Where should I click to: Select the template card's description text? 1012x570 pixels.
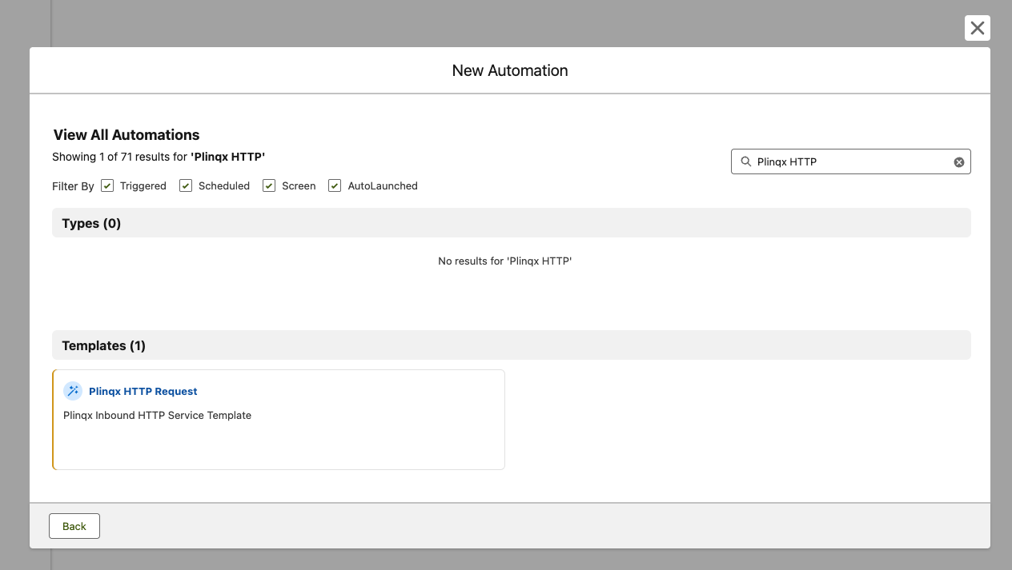pos(157,416)
